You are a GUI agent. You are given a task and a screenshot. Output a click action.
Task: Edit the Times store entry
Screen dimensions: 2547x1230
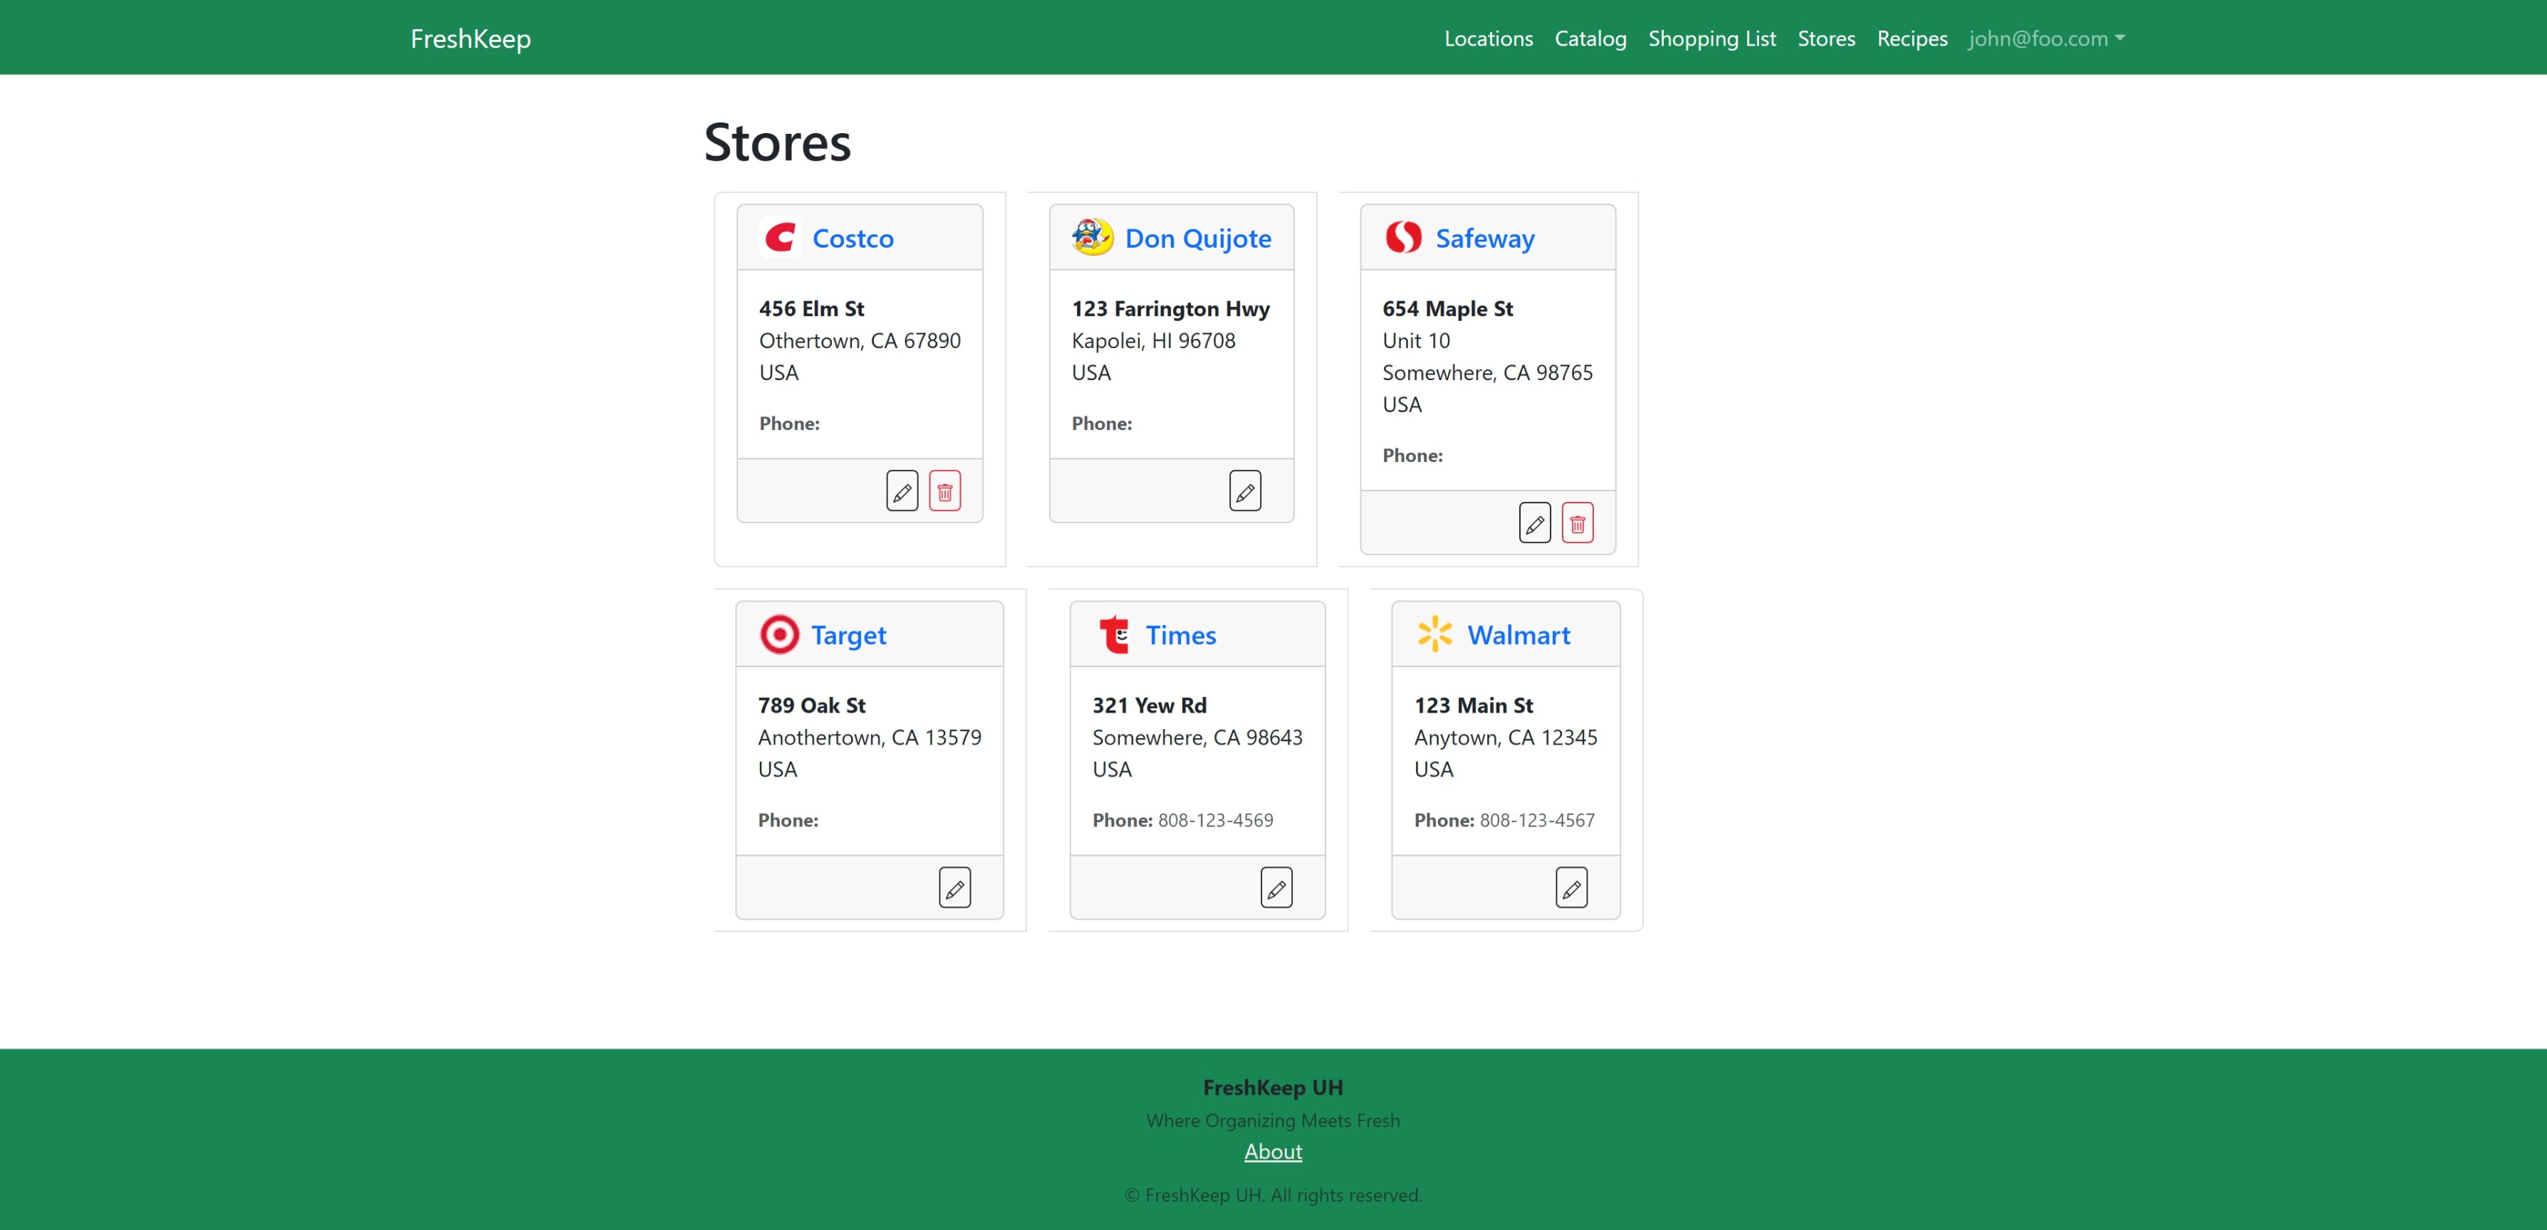pos(1276,887)
